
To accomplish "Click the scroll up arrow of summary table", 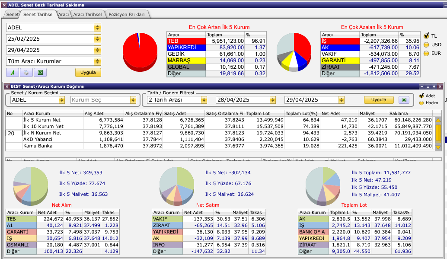I will (x=438, y=120).
